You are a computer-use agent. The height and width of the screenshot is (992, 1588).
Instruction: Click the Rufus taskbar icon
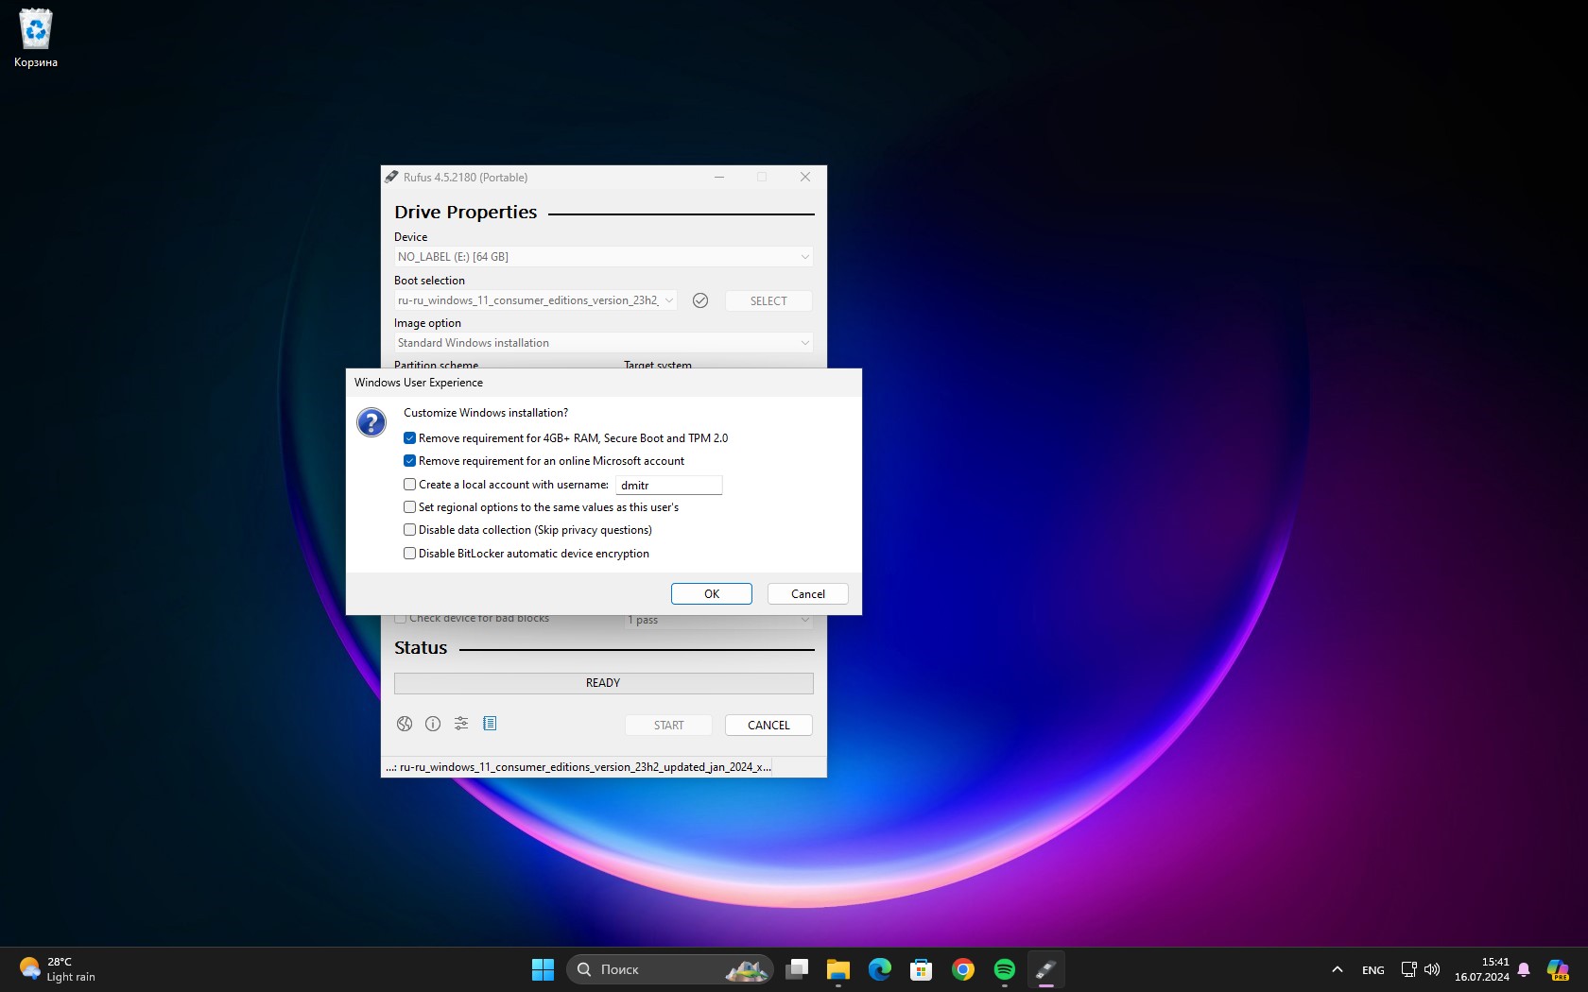pos(1046,969)
